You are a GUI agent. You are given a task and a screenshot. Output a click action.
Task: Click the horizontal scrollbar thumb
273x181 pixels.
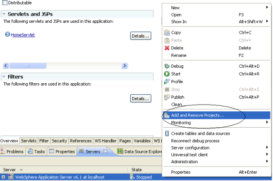pyautogui.click(x=28, y=66)
